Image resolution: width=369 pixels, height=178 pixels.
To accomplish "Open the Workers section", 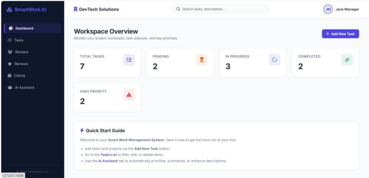I will (33, 52).
